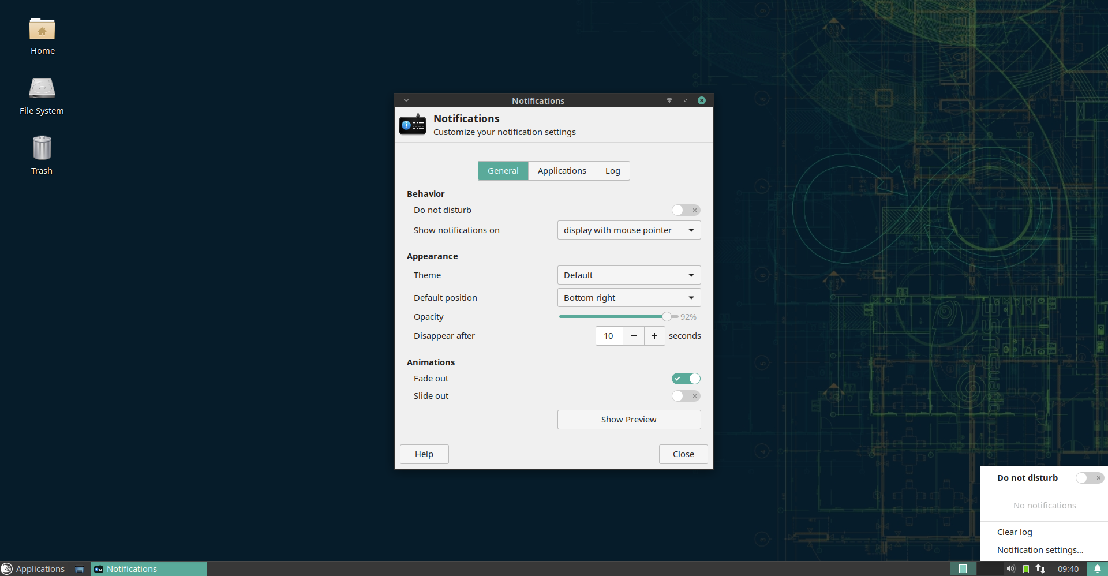Open the Default position dropdown

pyautogui.click(x=628, y=298)
